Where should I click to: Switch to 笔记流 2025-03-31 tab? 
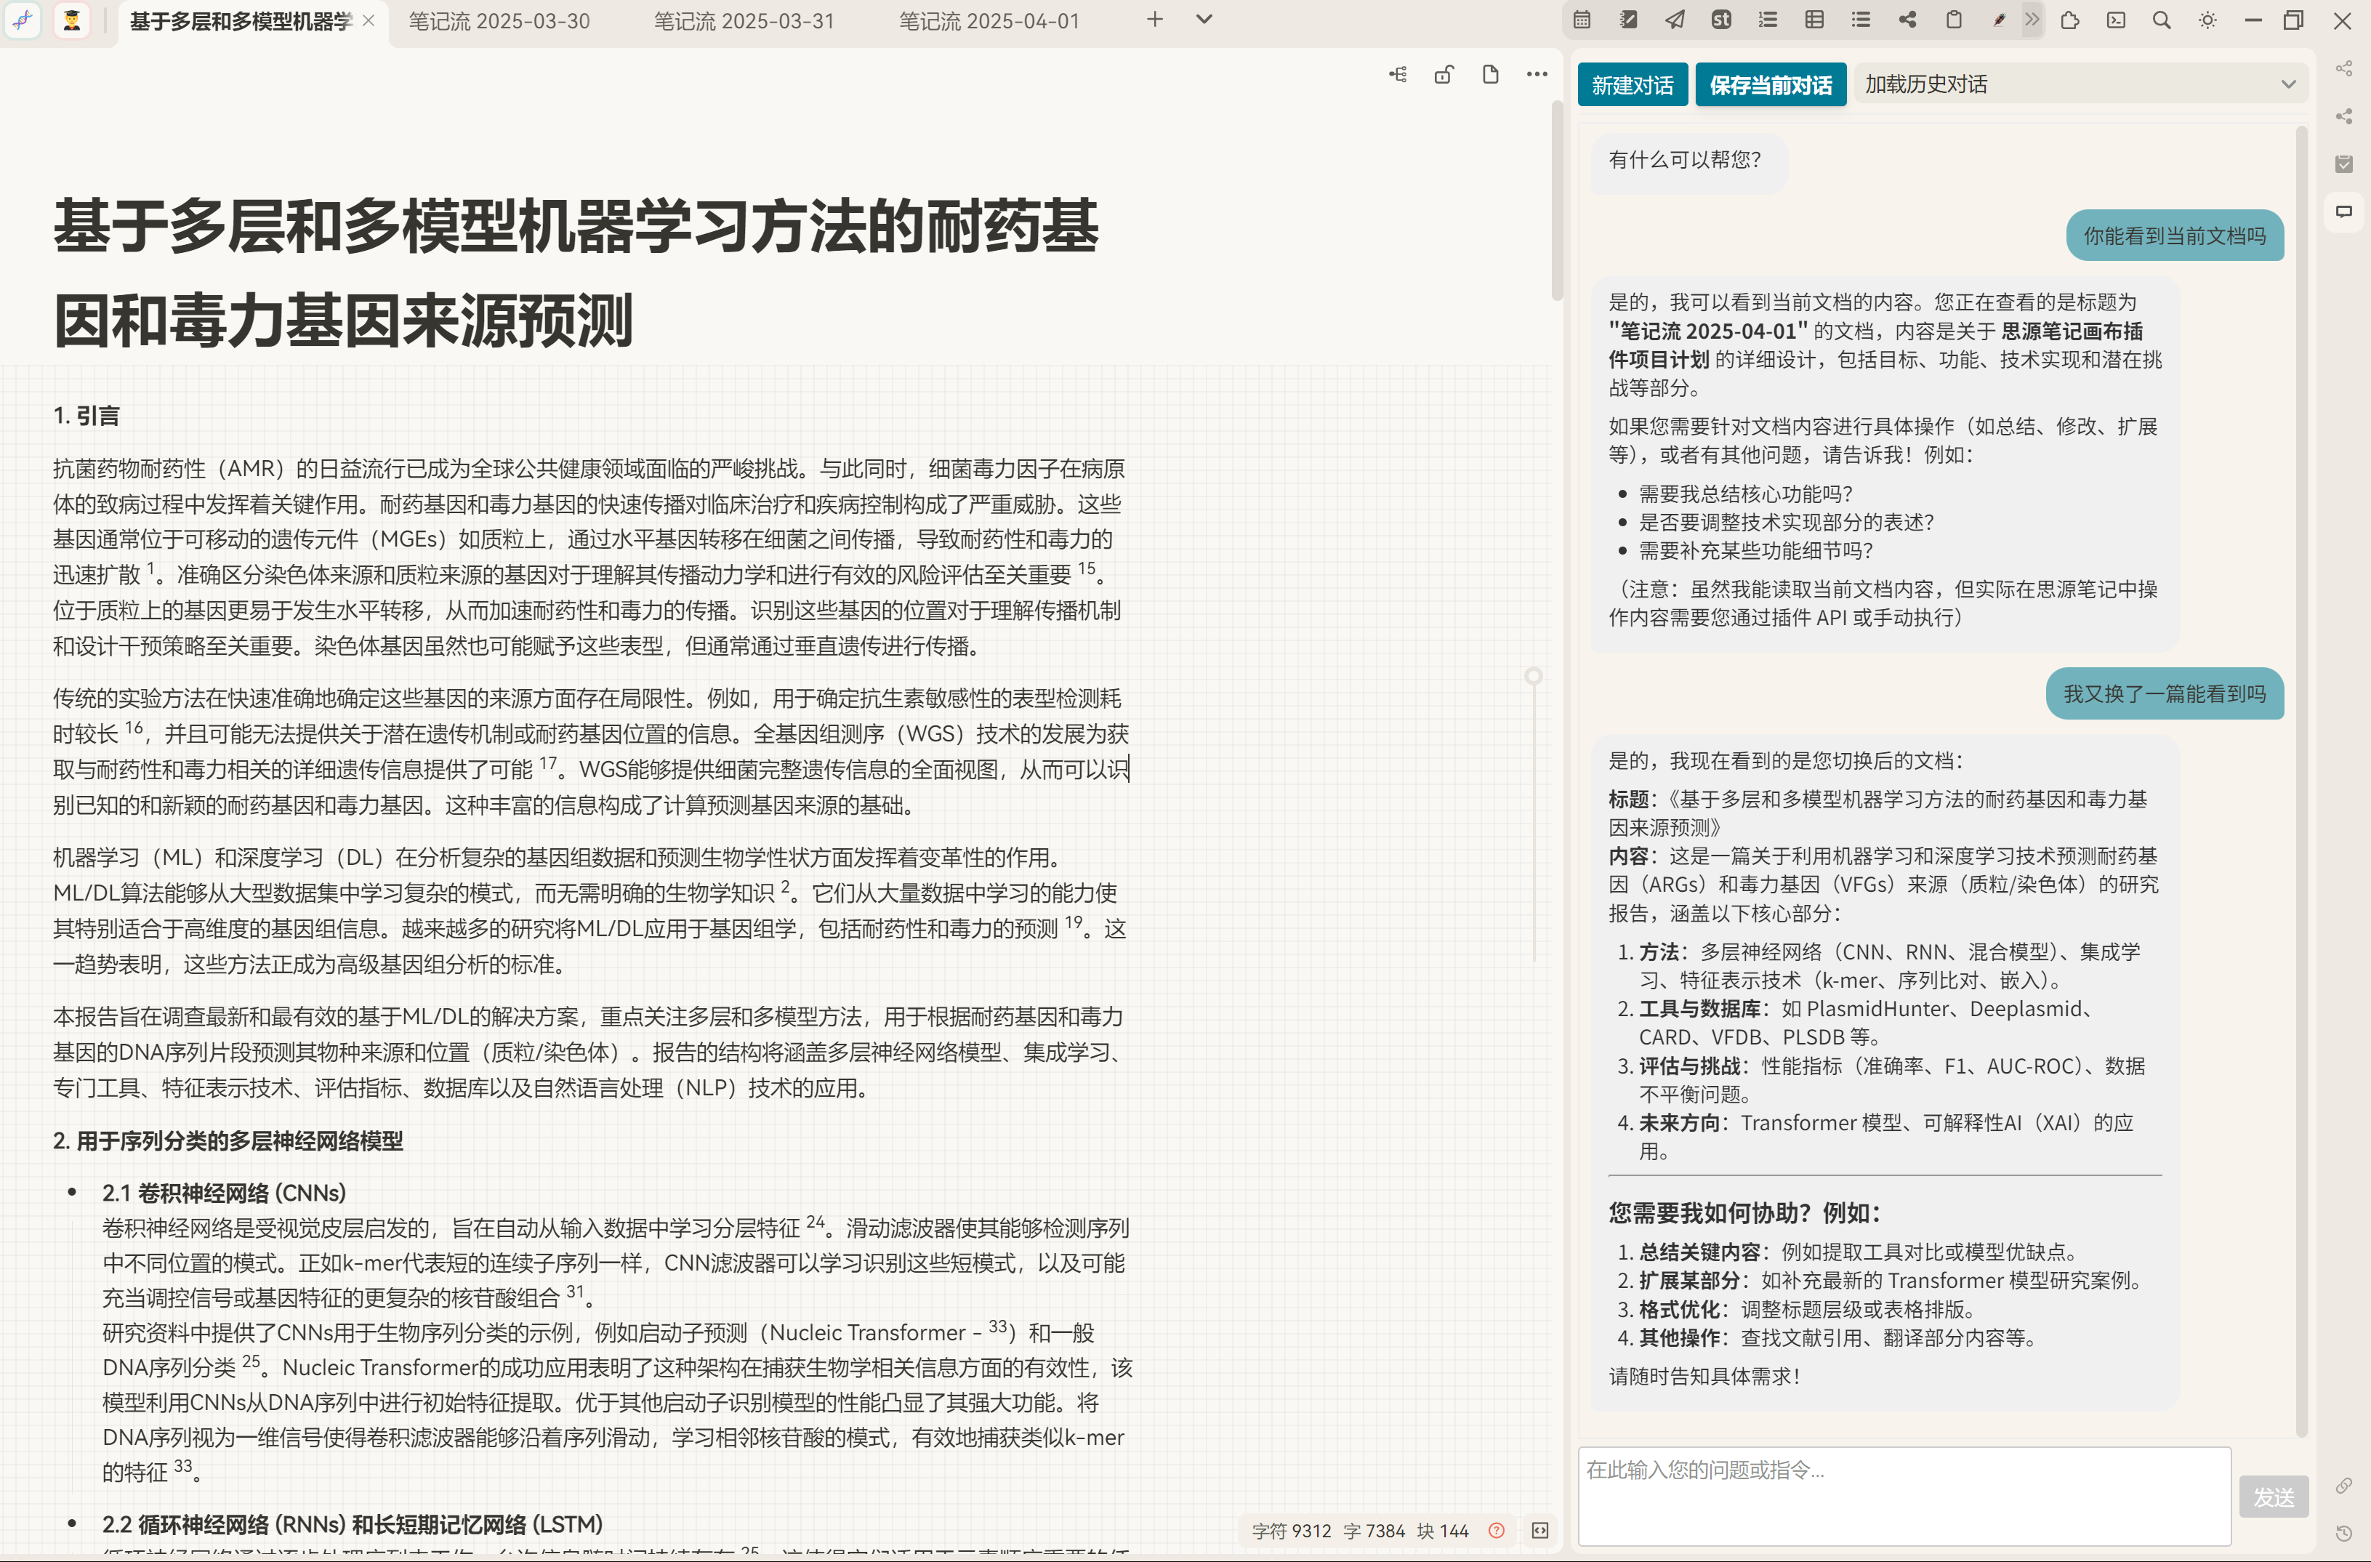tap(743, 21)
